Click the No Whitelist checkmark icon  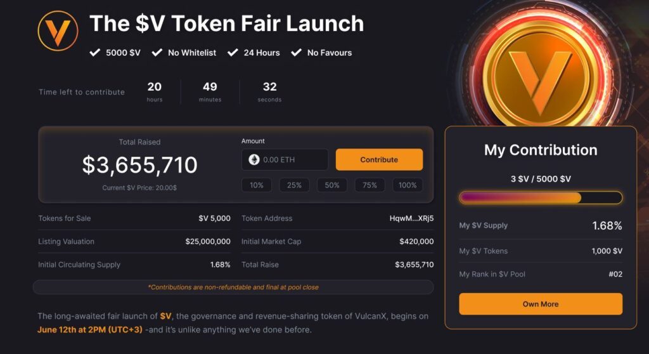[157, 53]
